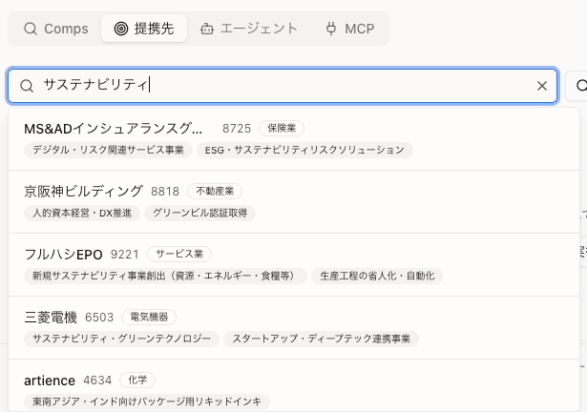The image size is (587, 412).
Task: Click the partially visible search button at right
Action: 577,86
